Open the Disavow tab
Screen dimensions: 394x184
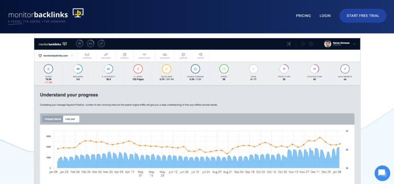[x=183, y=56]
